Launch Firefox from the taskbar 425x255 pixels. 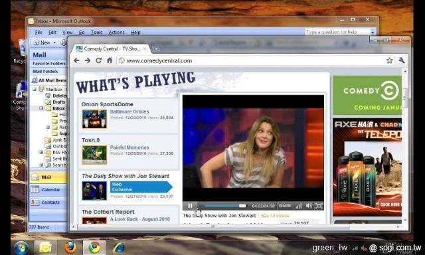tap(70, 247)
